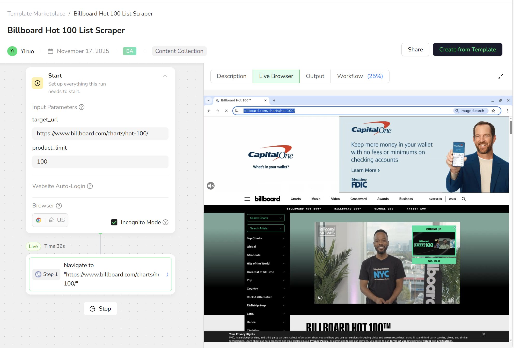The height and width of the screenshot is (348, 514).
Task: Close the COMING UP video overlay
Action: pyautogui.click(x=455, y=228)
